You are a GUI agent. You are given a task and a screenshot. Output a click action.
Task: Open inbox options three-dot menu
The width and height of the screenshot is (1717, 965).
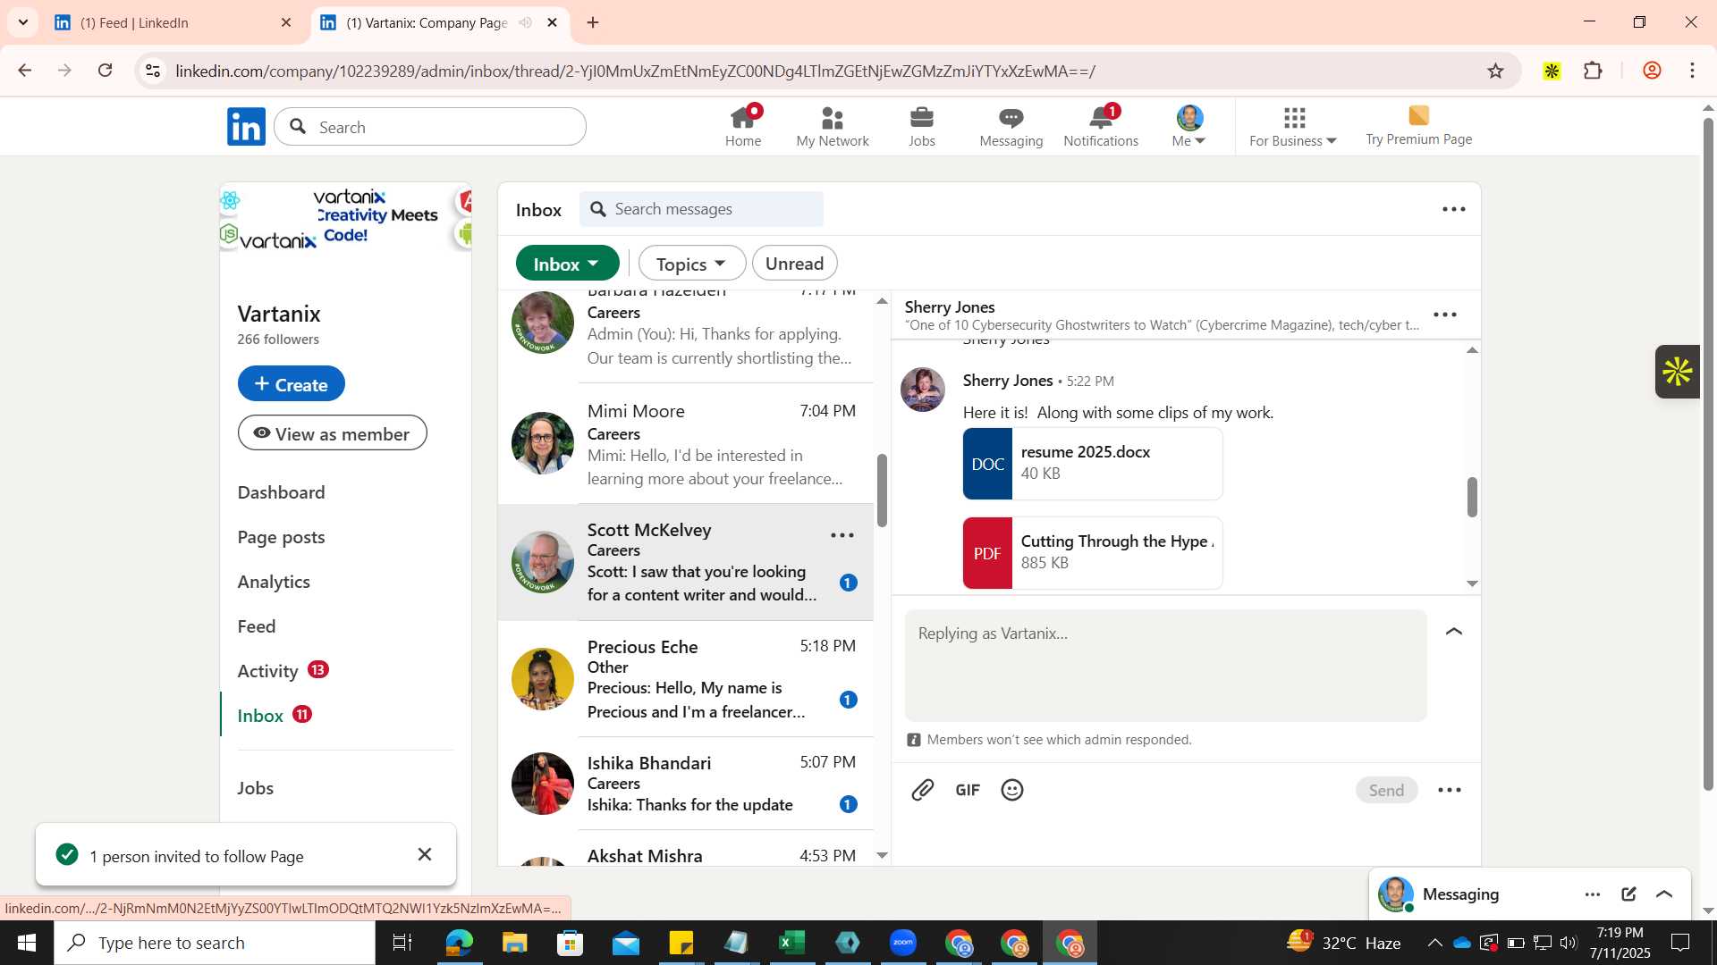(x=1454, y=209)
